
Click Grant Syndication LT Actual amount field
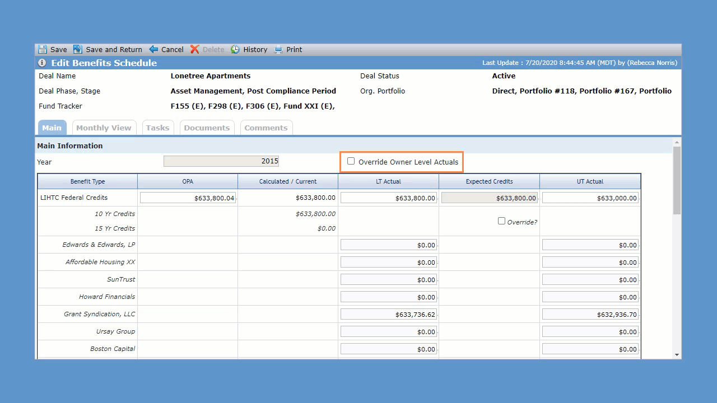[389, 315]
